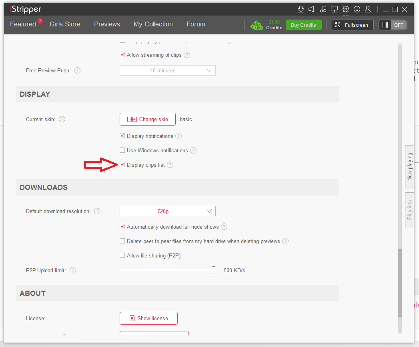Viewport: 419px width, 347px height.
Task: Open Default download resolution 720p dropdown
Action: pyautogui.click(x=167, y=211)
